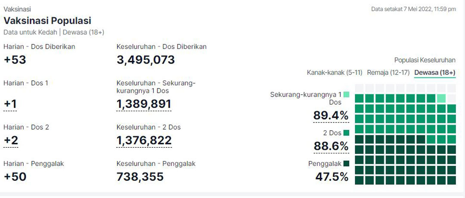Click the green 2 Dos legend swatch

346,133
